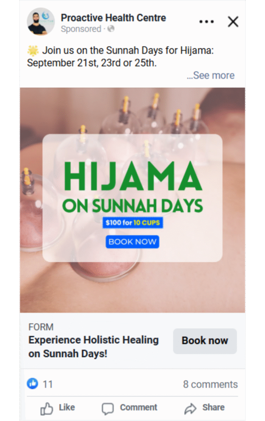Toggle Like on the post

58,408
